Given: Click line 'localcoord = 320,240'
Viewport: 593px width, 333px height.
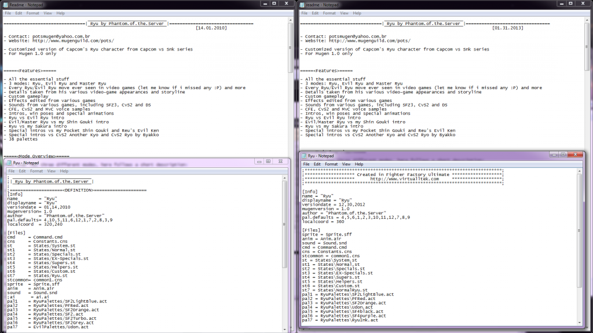Looking at the screenshot, I should pyautogui.click(x=35, y=224).
